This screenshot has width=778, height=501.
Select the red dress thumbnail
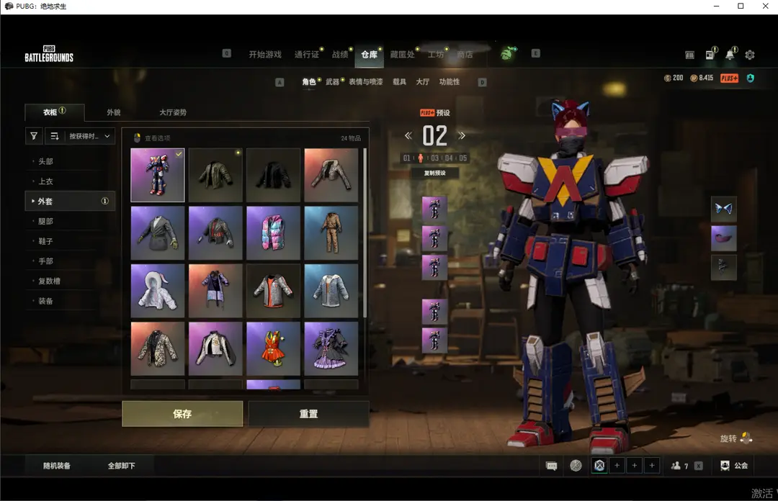(x=274, y=348)
